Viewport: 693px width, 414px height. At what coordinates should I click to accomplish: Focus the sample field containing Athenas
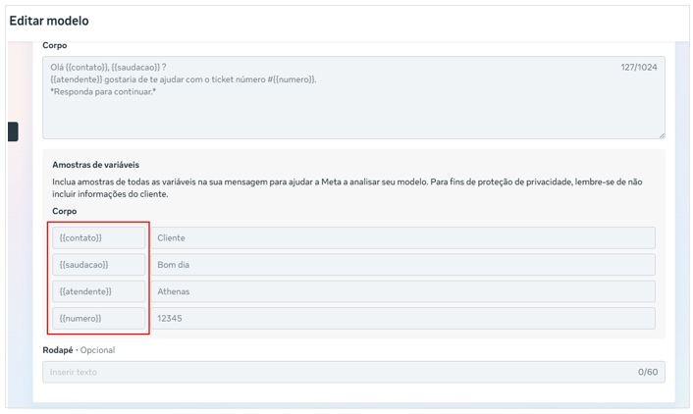pyautogui.click(x=402, y=291)
